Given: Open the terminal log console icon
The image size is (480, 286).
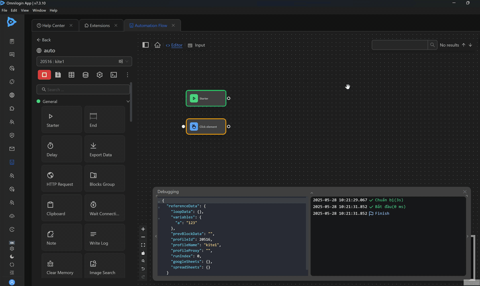Looking at the screenshot, I should point(114,75).
